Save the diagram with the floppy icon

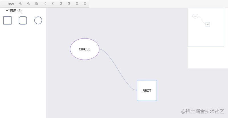tap(37, 3)
